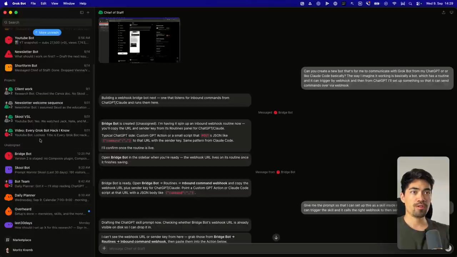Open the Edit menu
The width and height of the screenshot is (457, 257).
click(44, 4)
